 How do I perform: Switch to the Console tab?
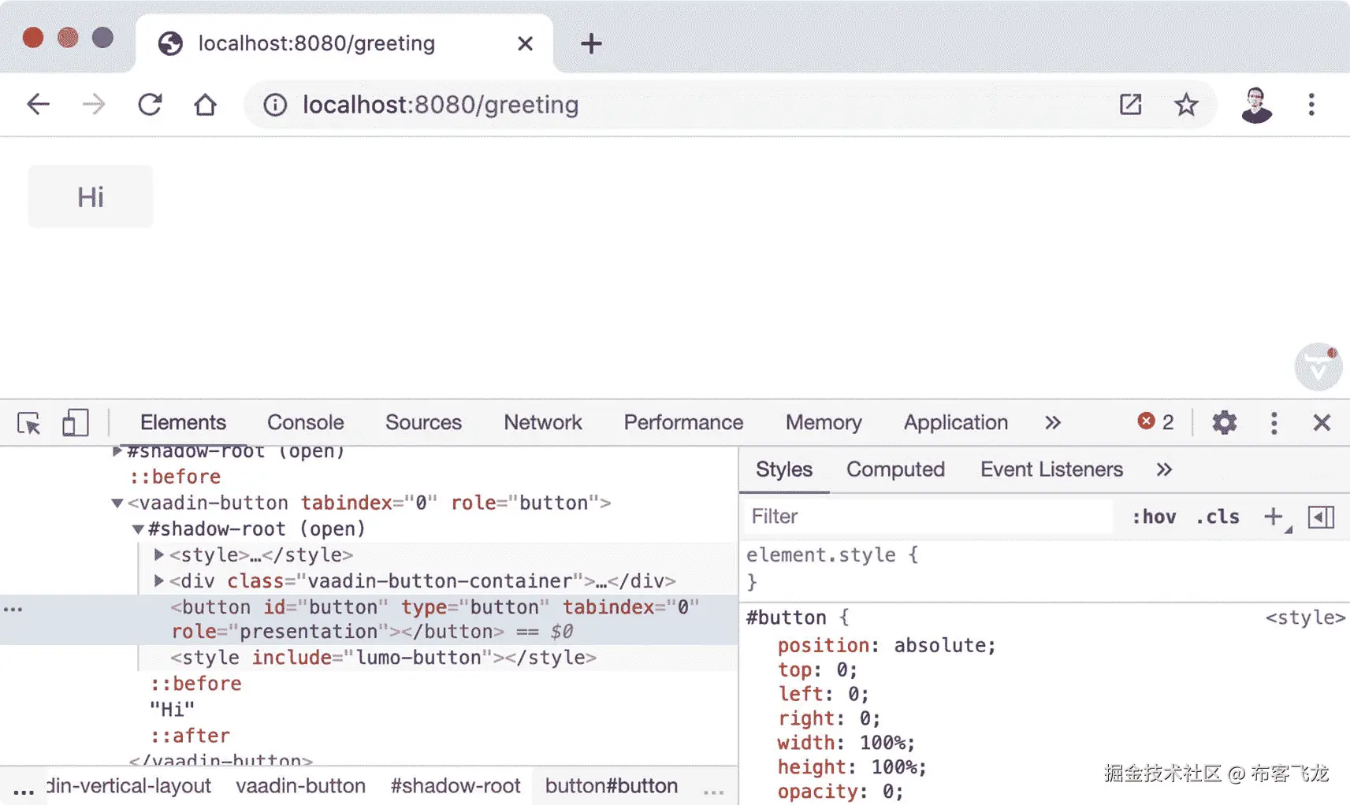coord(305,423)
